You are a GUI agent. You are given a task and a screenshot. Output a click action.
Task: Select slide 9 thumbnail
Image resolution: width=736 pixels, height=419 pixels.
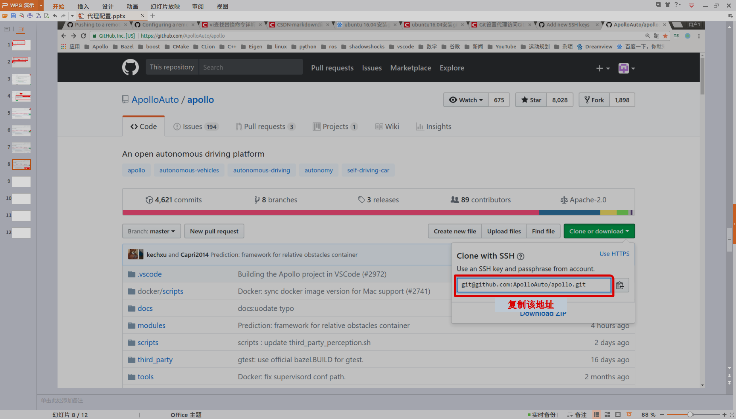[x=21, y=181]
